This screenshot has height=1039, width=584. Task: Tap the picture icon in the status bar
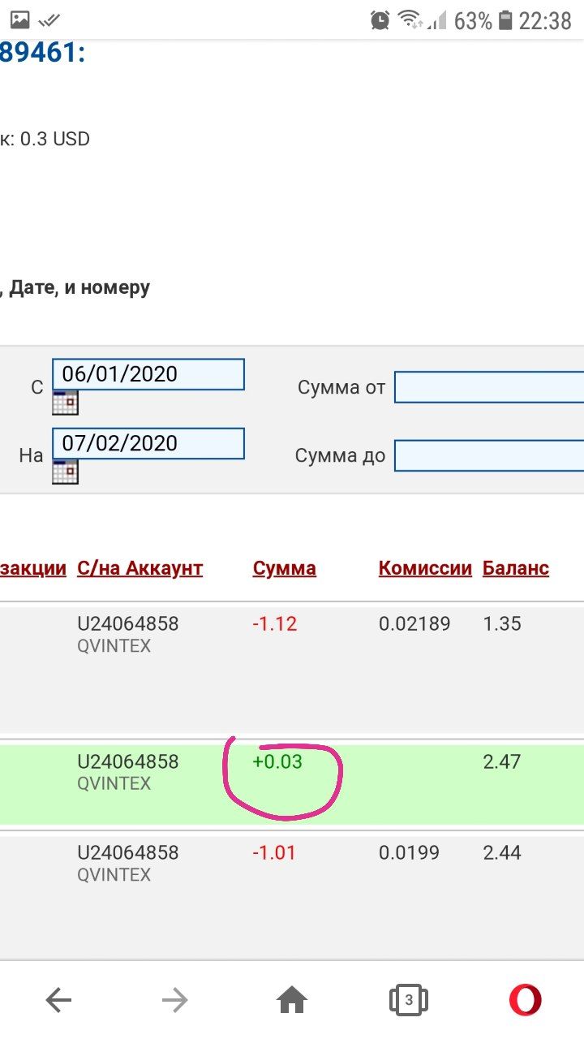(x=19, y=20)
